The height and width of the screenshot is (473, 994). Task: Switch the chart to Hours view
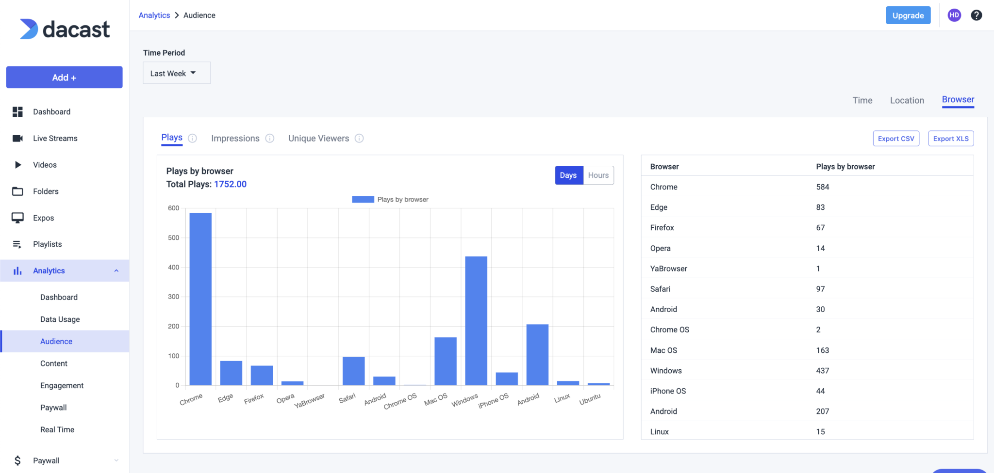pyautogui.click(x=598, y=175)
